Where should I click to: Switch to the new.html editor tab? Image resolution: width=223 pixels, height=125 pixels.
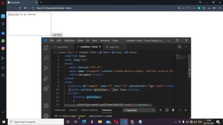[x=62, y=47]
